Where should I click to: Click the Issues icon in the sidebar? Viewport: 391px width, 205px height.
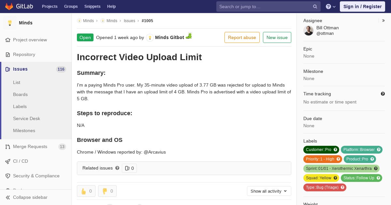coord(8,69)
